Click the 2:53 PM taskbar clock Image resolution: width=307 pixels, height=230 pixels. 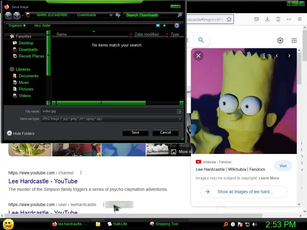[x=281, y=224]
